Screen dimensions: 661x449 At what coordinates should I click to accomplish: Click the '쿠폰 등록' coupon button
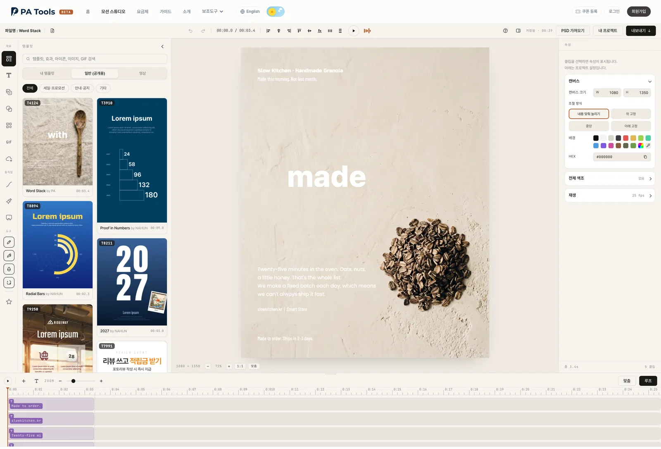point(587,12)
